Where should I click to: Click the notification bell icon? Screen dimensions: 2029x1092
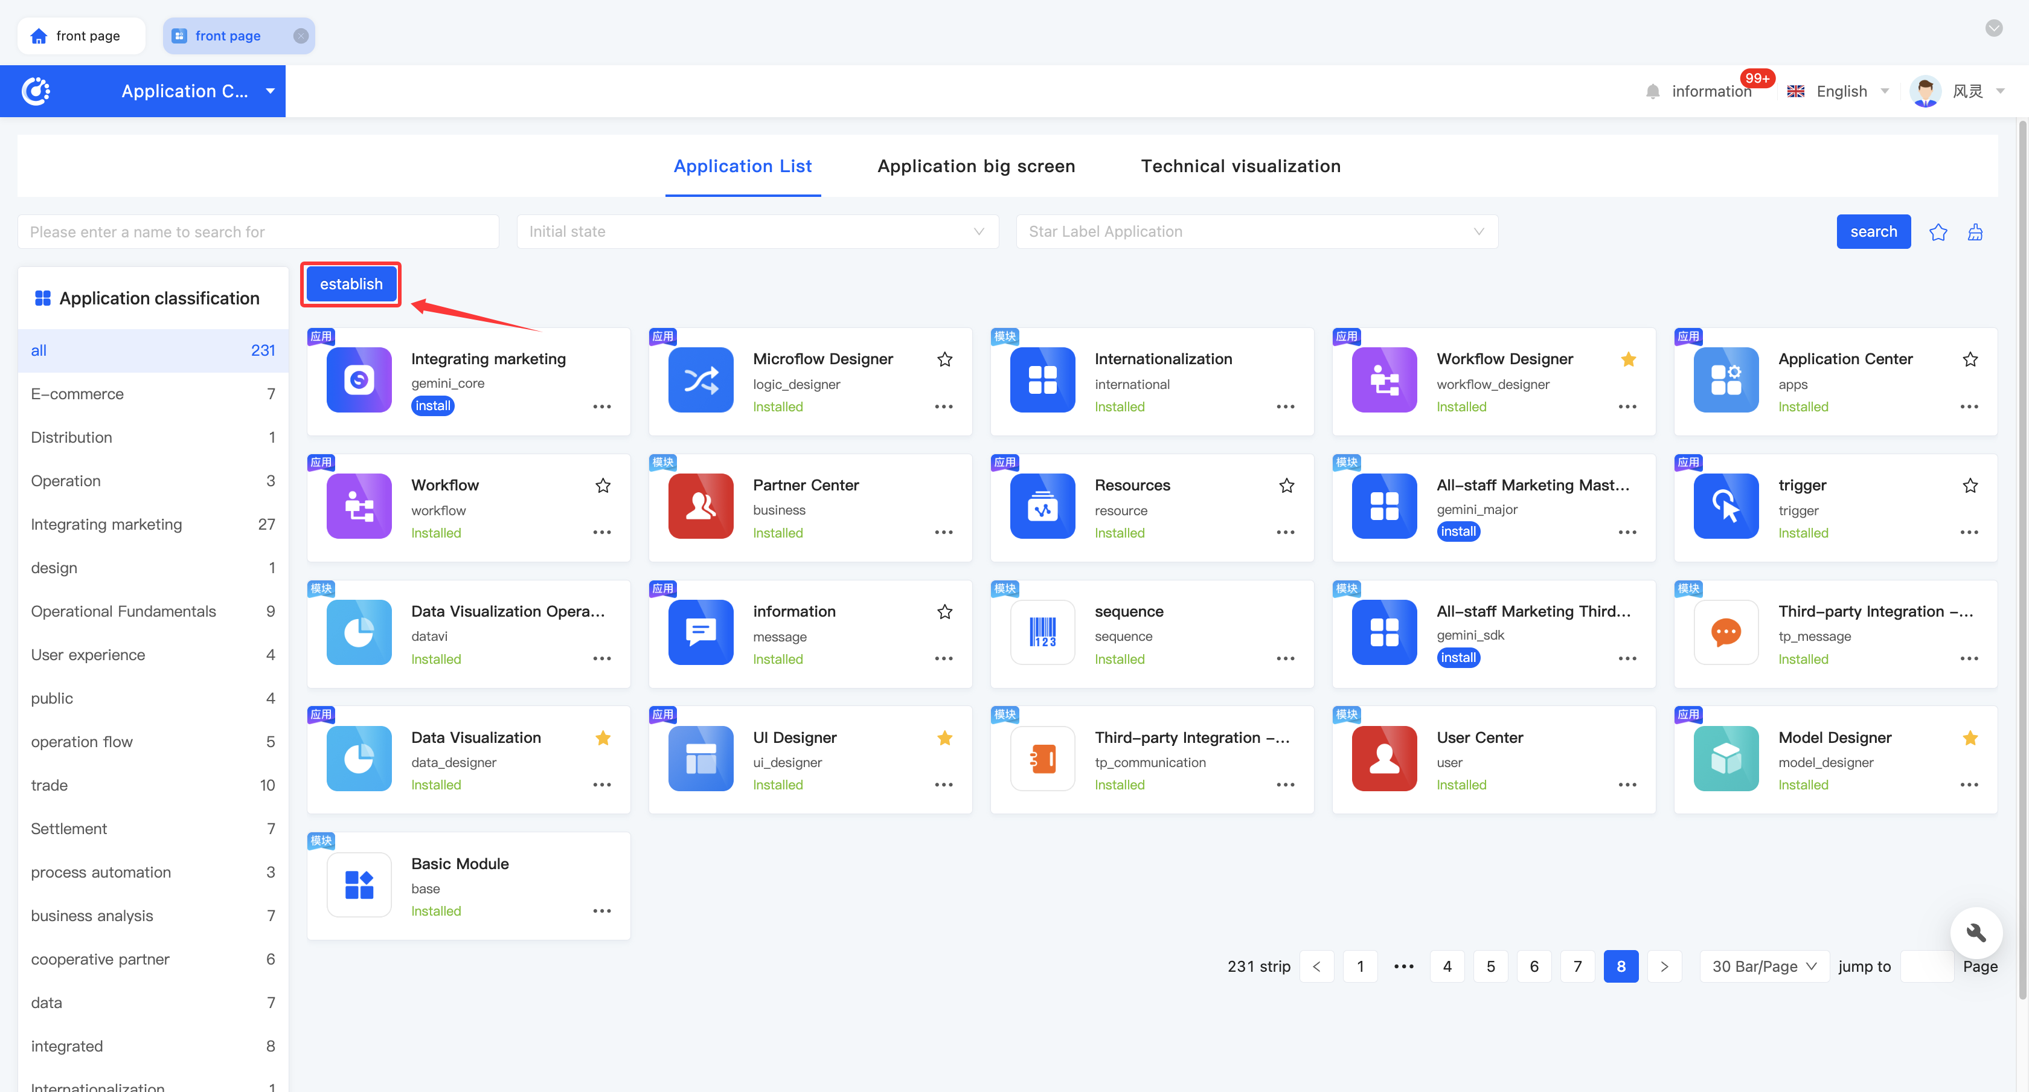click(x=1653, y=91)
